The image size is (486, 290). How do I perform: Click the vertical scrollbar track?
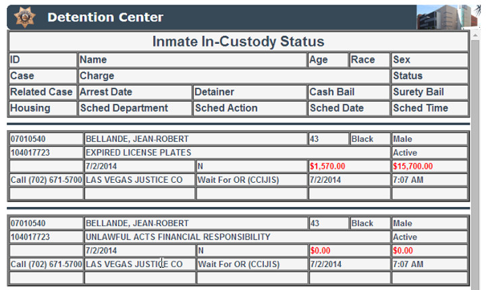pos(475,164)
